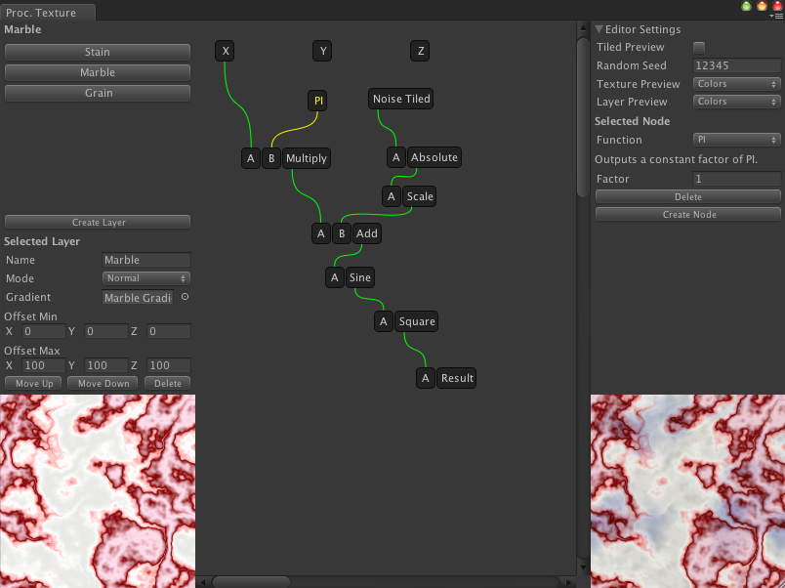Screen dimensions: 785x588
Task: Delete the selected layer
Action: coord(167,384)
